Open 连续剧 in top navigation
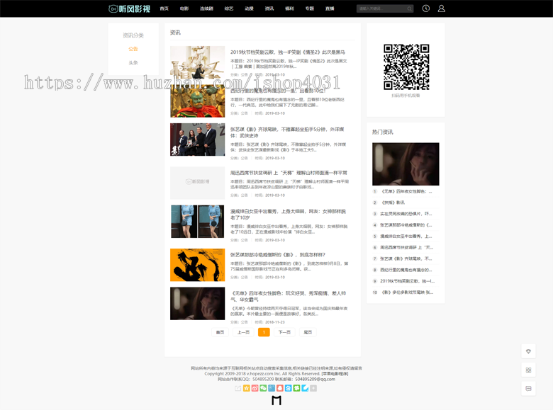The image size is (553, 410). [x=206, y=8]
